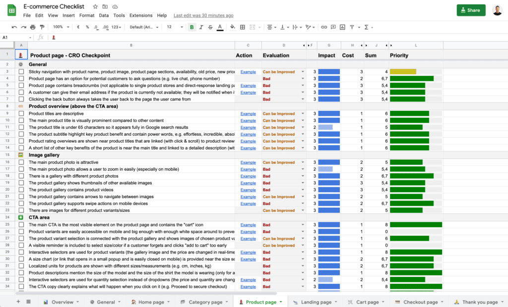Format value as percent
The image size is (508, 307).
tap(86, 27)
